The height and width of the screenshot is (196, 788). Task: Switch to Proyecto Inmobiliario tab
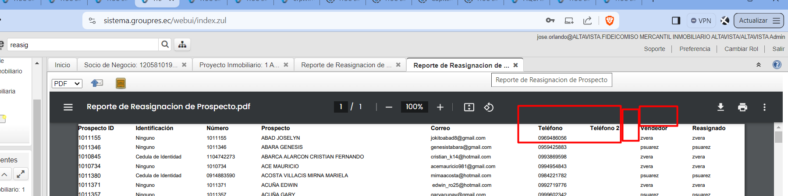tap(239, 65)
